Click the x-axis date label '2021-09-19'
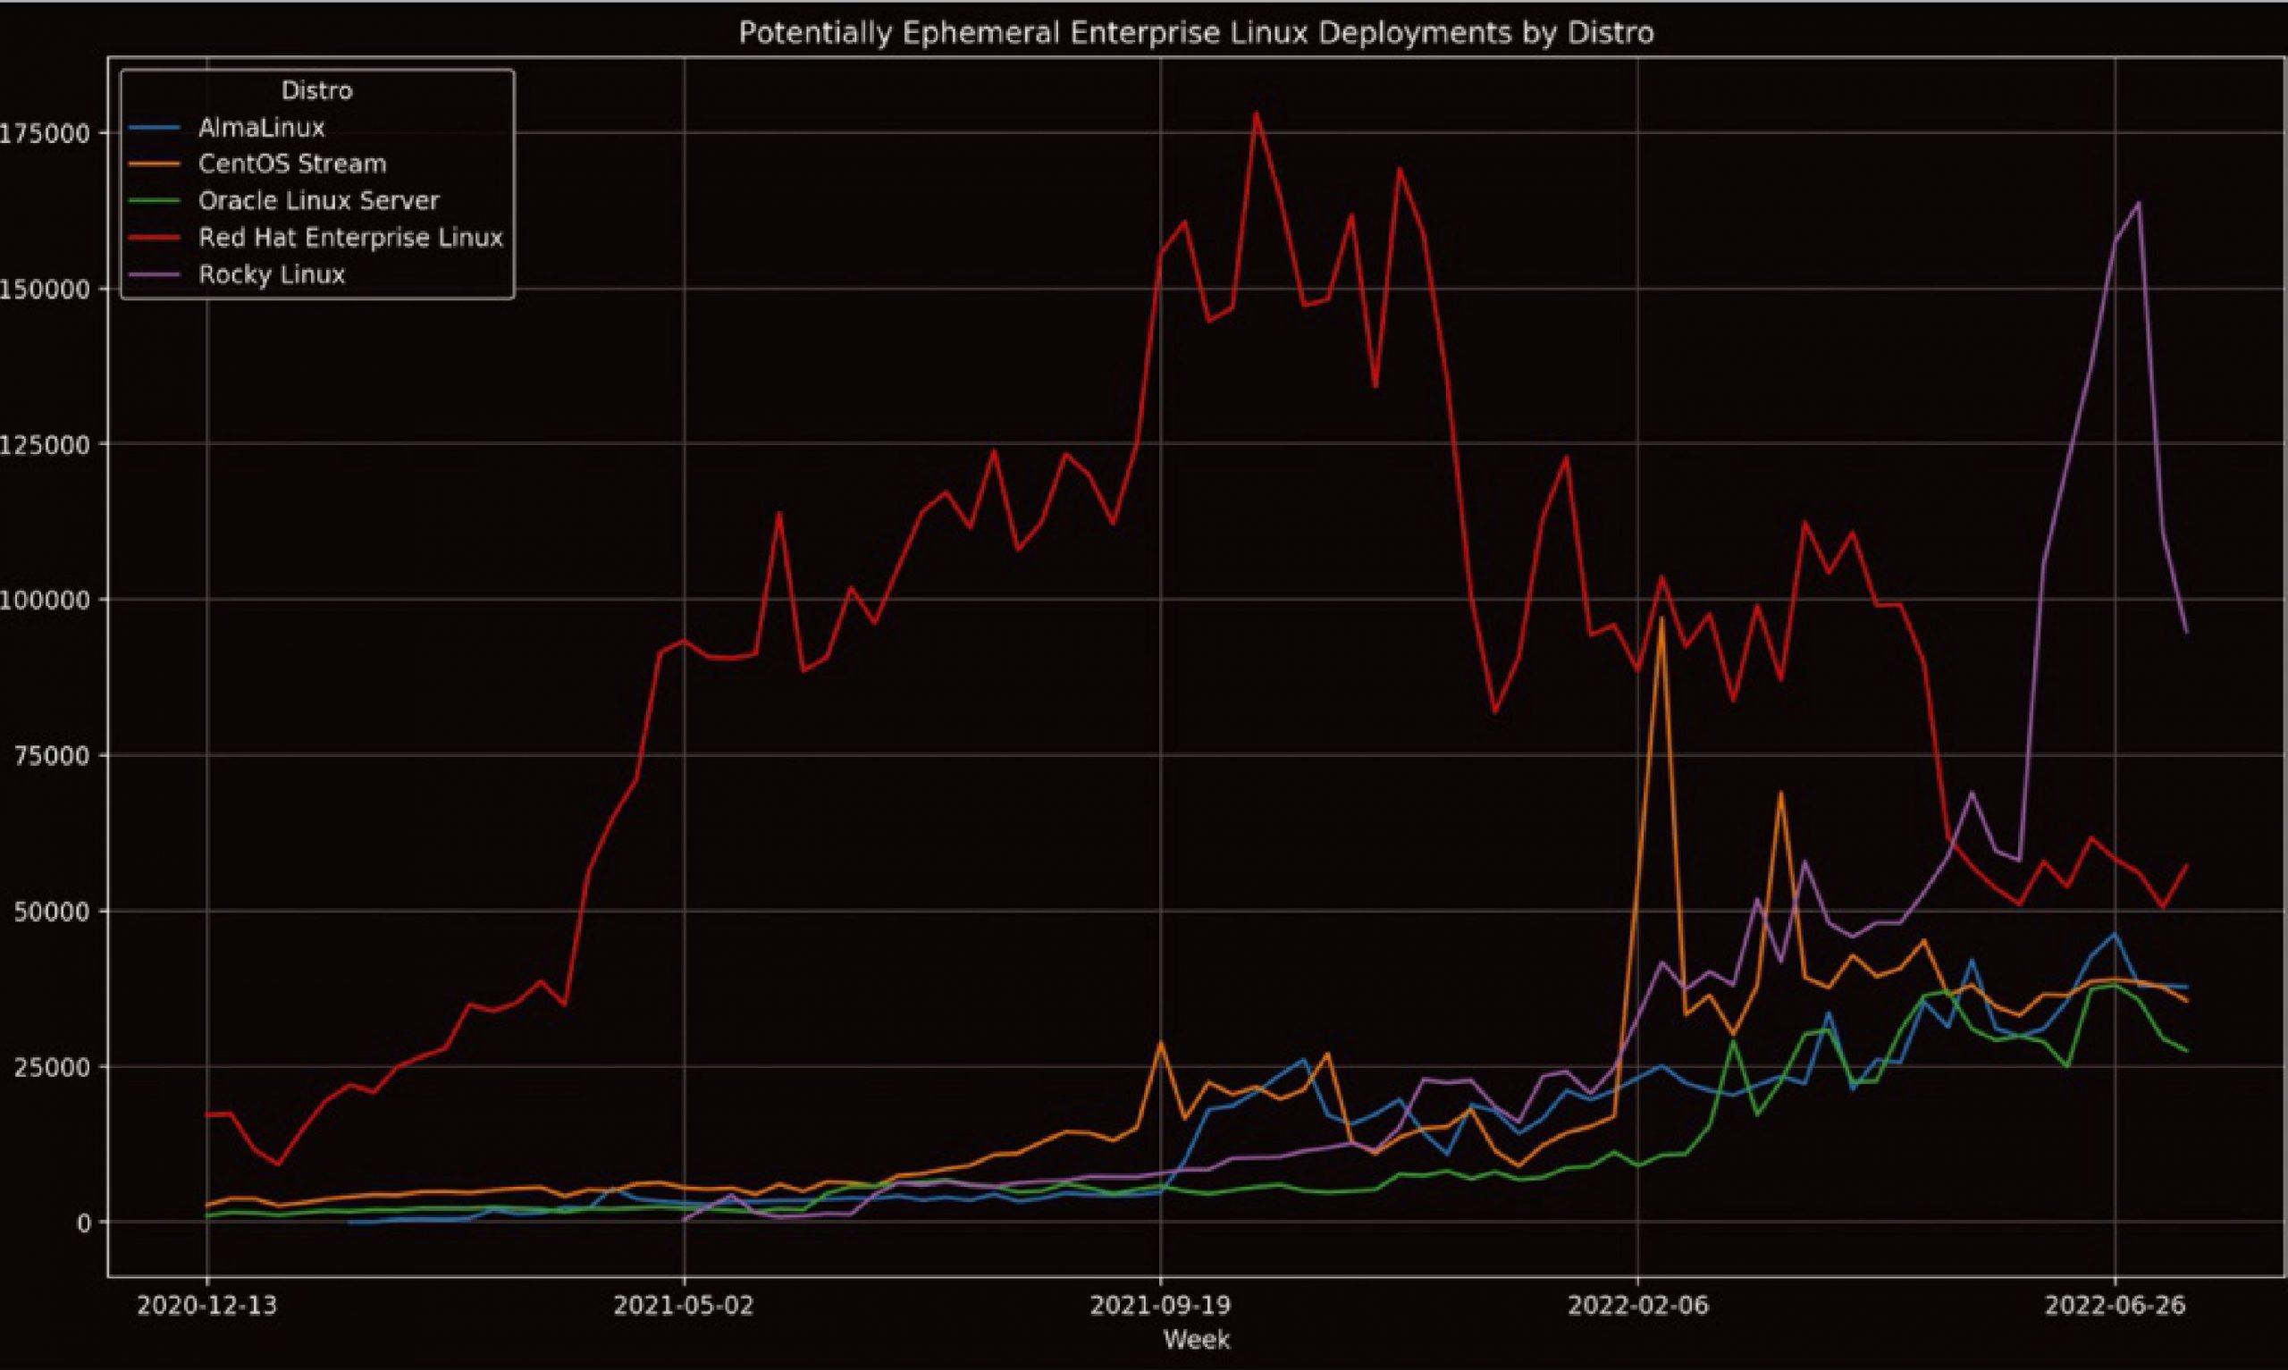 pos(1160,1306)
